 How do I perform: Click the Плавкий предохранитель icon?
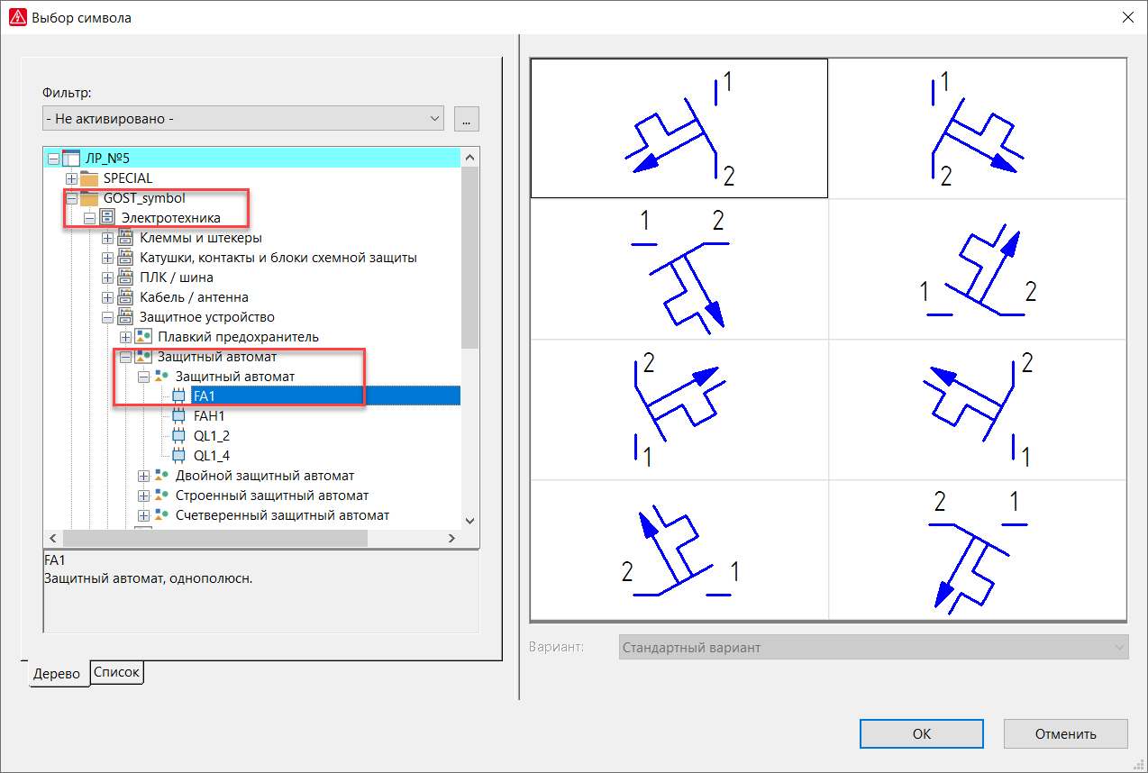(143, 337)
